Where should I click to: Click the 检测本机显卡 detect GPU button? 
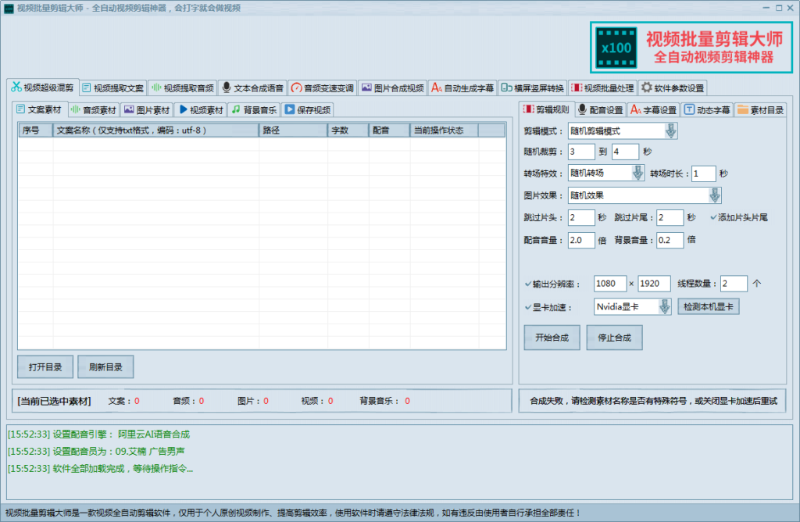tap(708, 306)
